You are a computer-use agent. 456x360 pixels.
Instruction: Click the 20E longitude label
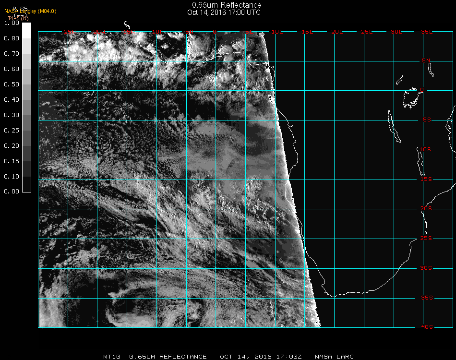point(337,32)
